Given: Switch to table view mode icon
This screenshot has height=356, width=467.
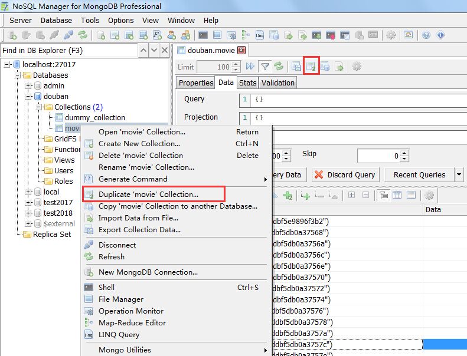Looking at the screenshot, I should click(397, 195).
